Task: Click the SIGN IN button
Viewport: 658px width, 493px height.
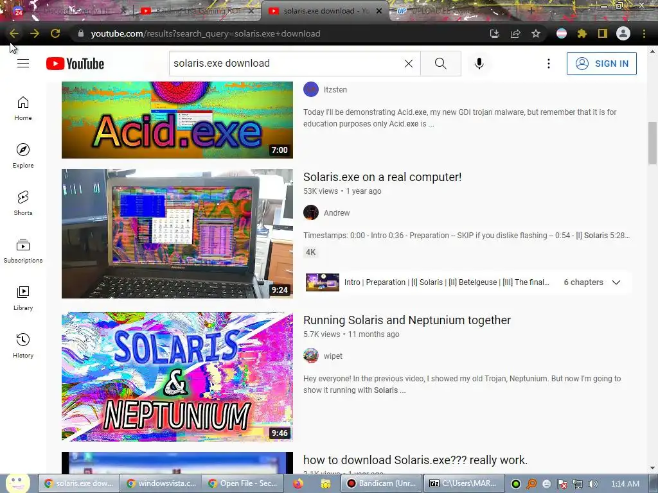Action: [601, 64]
